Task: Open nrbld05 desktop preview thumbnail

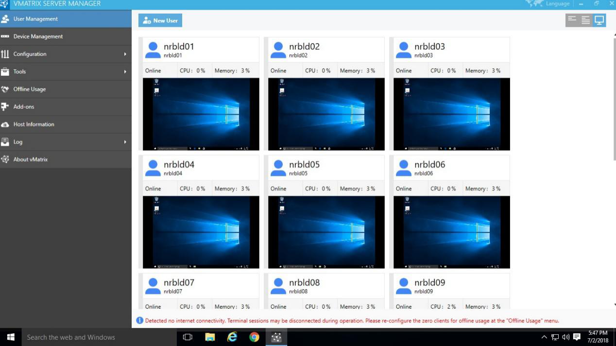Action: (x=326, y=232)
